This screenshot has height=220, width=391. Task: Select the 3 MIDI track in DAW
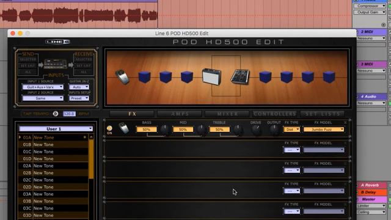371,64
